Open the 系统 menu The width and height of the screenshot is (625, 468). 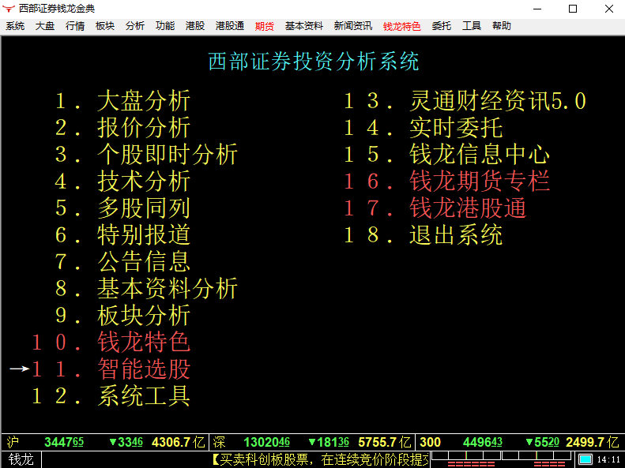click(15, 26)
